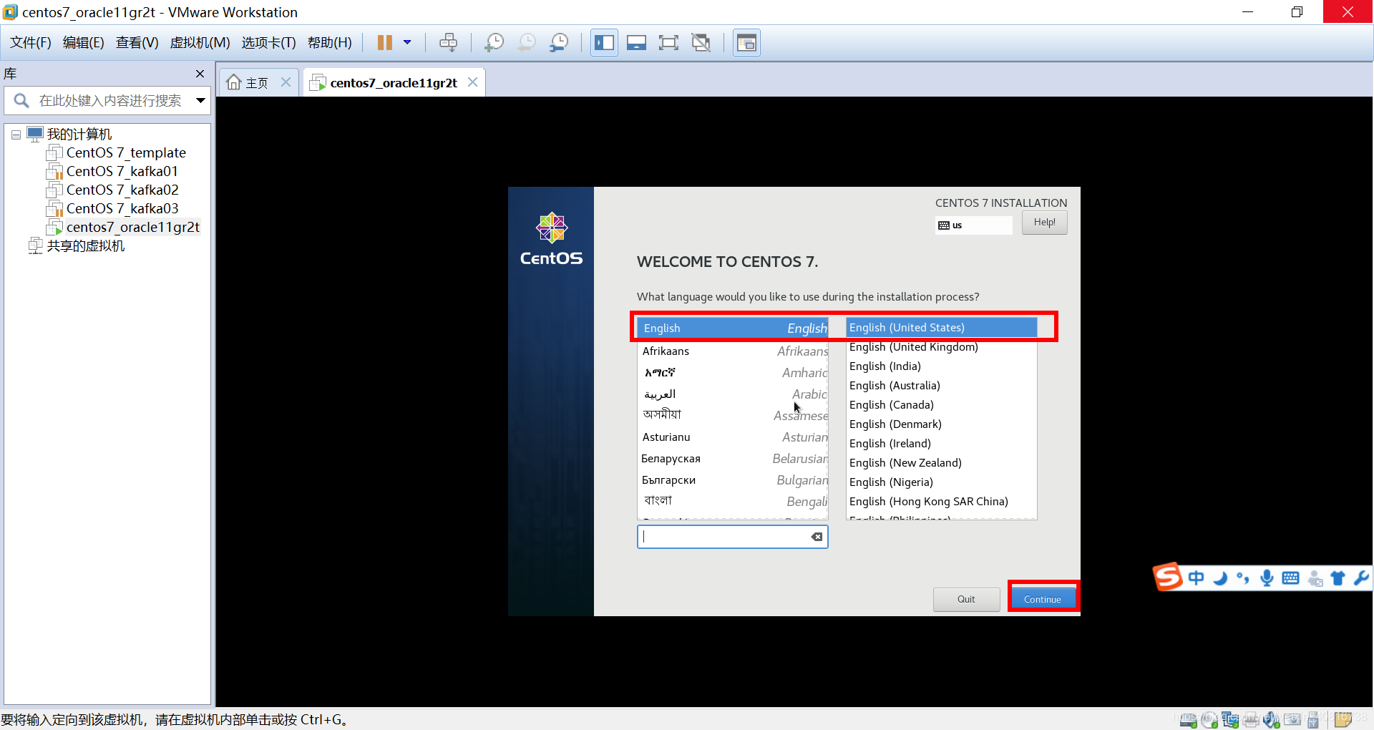Select 共享的虚拟机 in library

[86, 246]
